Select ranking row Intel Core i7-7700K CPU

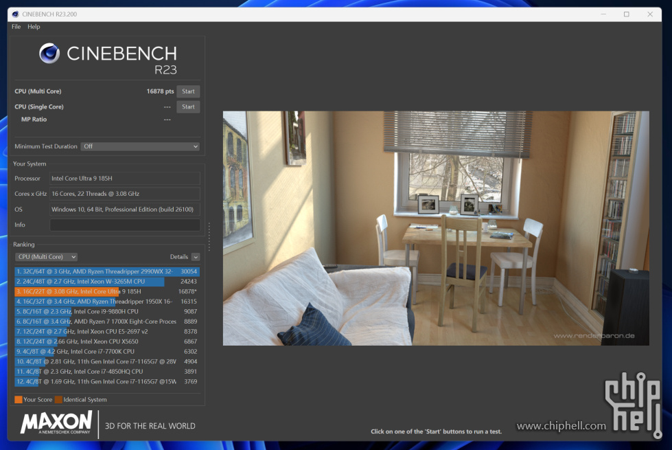pos(106,351)
